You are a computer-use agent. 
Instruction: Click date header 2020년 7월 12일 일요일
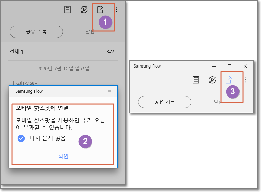tap(63, 68)
